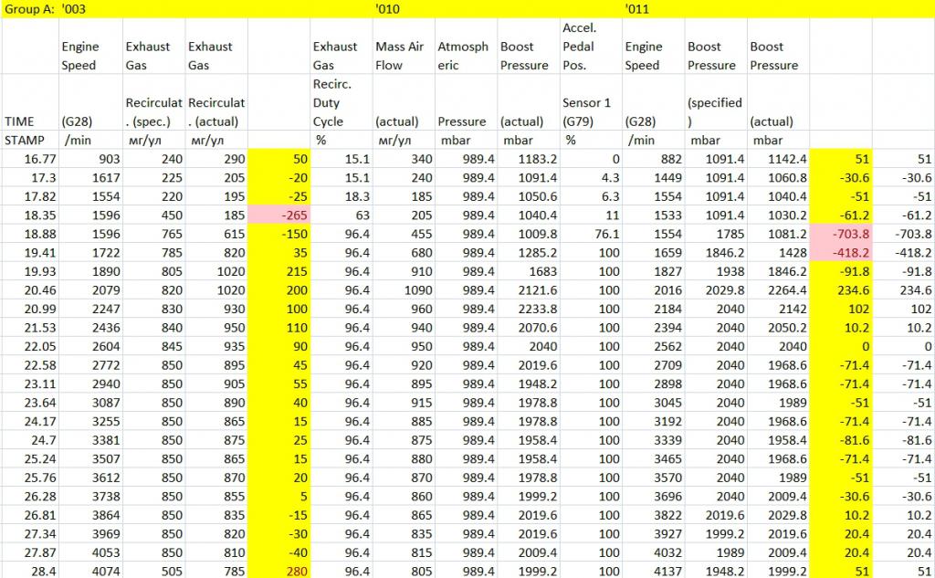Image resolution: width=935 pixels, height=578 pixels.
Task: Select actual boost value 1428
Action: pos(778,252)
